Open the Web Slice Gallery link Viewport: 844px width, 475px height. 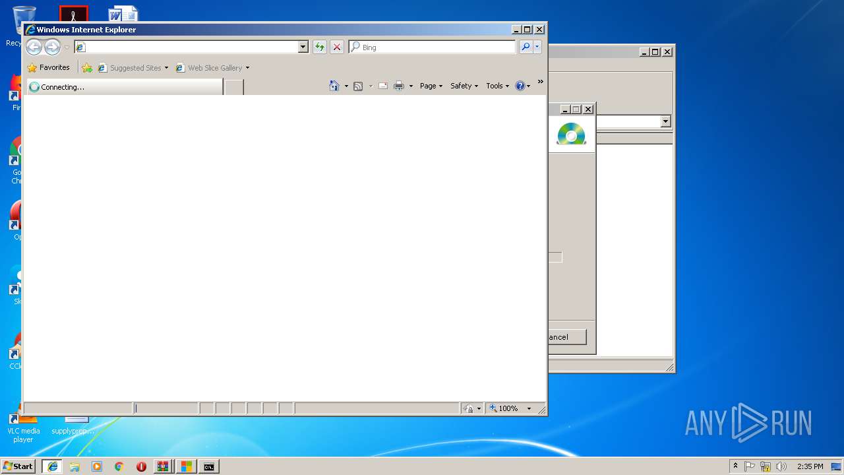pos(212,67)
